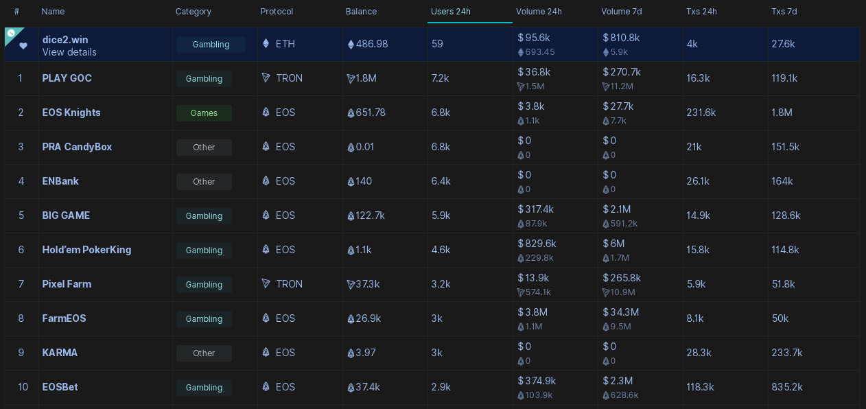Open the PLAY GOC dapp page
Image resolution: width=866 pixels, height=409 pixels.
67,78
